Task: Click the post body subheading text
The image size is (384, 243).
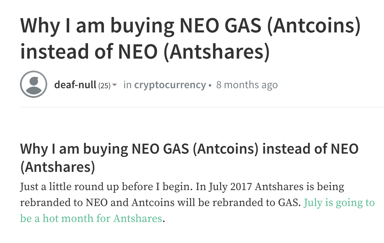Action: [189, 158]
